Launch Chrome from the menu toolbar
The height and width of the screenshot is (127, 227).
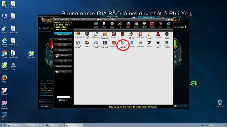136,25
